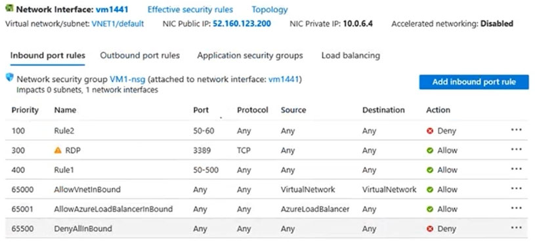Click the shield icon beside Network security group
This screenshot has height=244, width=535.
click(10, 77)
